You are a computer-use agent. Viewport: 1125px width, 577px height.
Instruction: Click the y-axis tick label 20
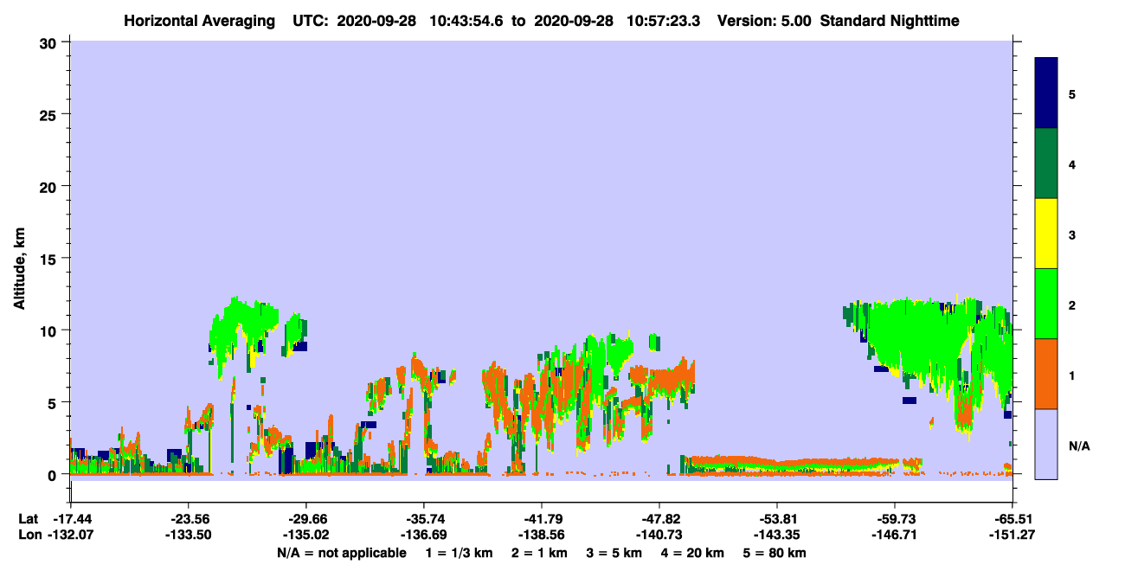tap(50, 186)
